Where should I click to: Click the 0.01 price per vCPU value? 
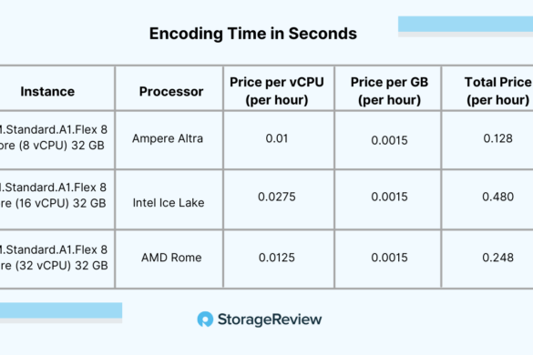point(277,138)
